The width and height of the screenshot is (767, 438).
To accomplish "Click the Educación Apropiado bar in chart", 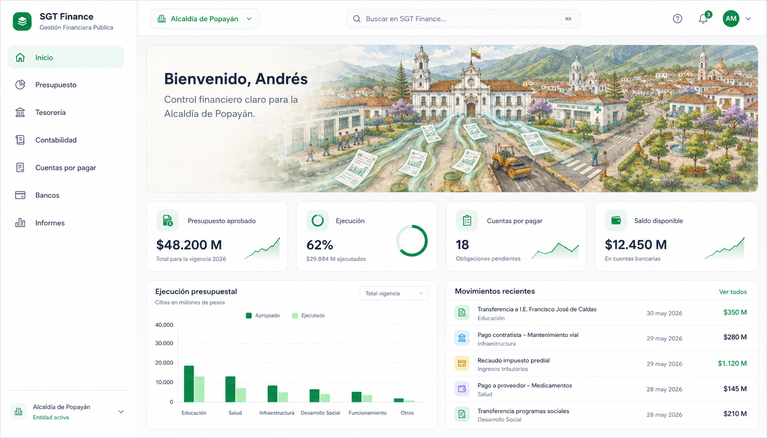I will 189,384.
